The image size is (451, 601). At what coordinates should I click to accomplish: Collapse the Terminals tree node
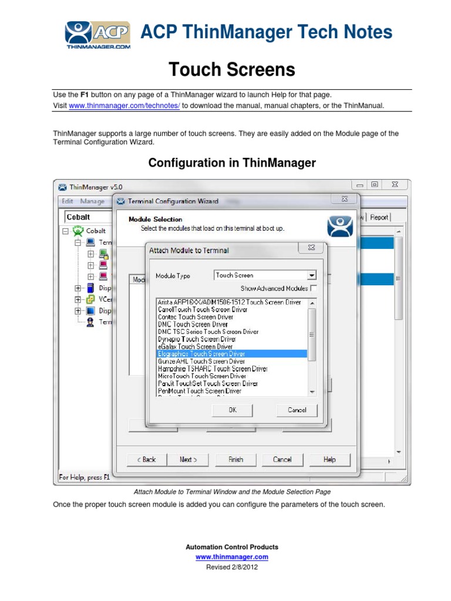coord(78,242)
